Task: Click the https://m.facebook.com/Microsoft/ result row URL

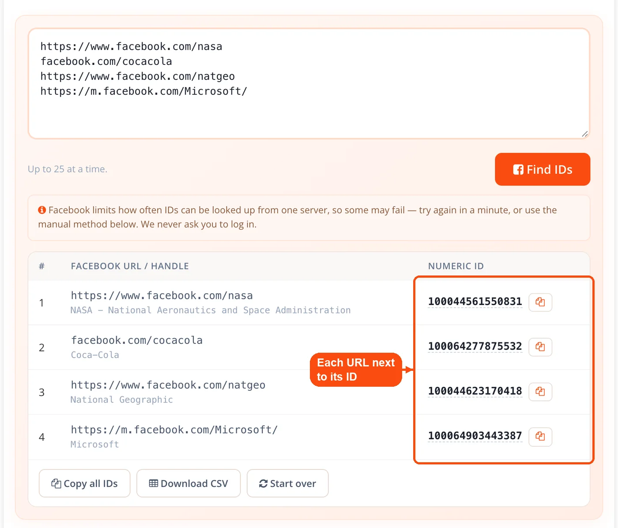Action: [174, 430]
